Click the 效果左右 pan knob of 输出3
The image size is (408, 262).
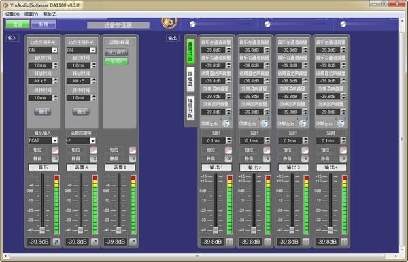click(x=303, y=123)
